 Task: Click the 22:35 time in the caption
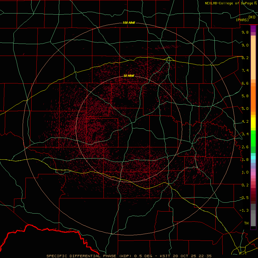(x=205, y=256)
